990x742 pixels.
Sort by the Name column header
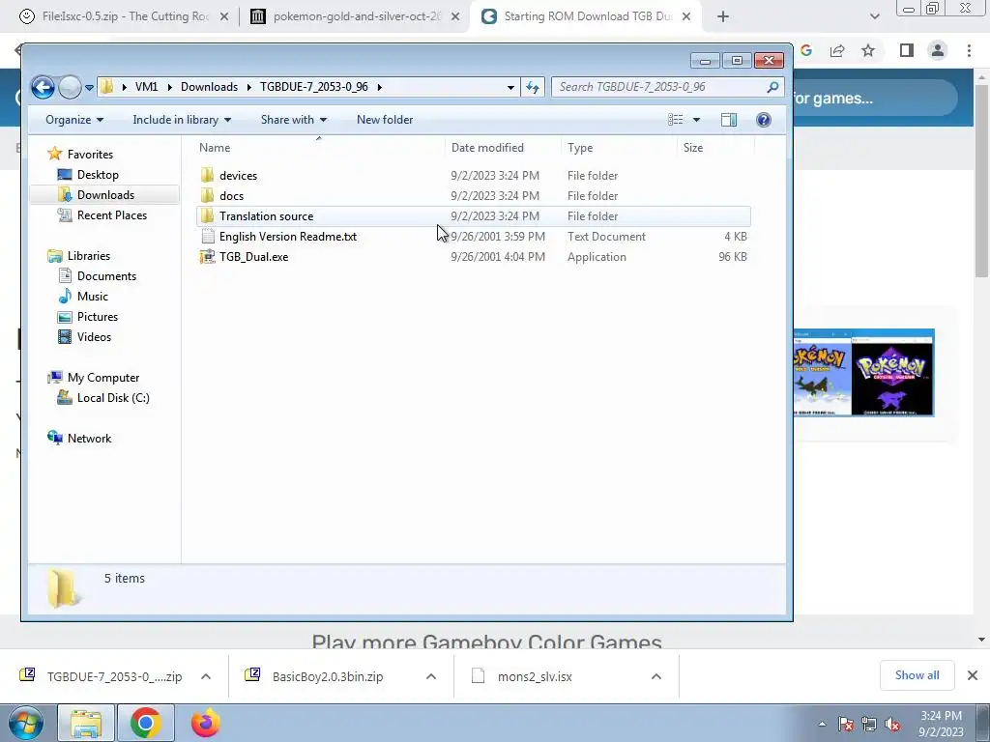coord(319,148)
